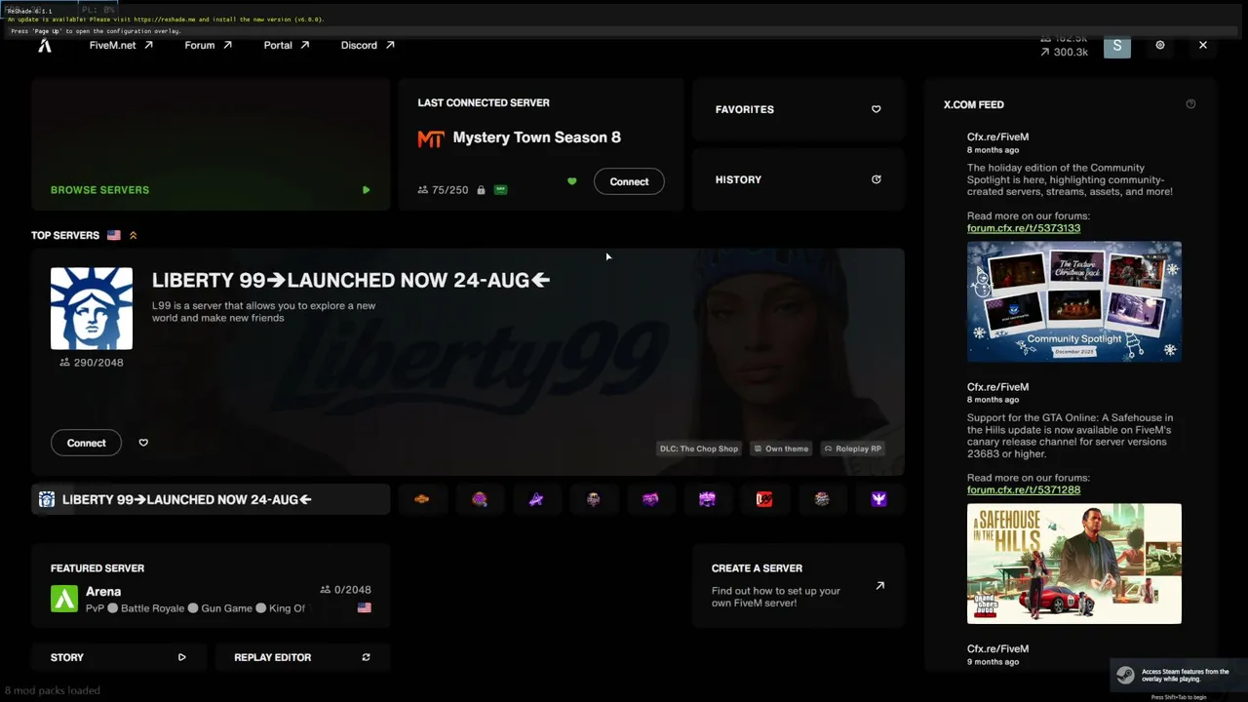1248x702 pixels.
Task: Click the green flag badge on Mystery Town
Action: (500, 190)
